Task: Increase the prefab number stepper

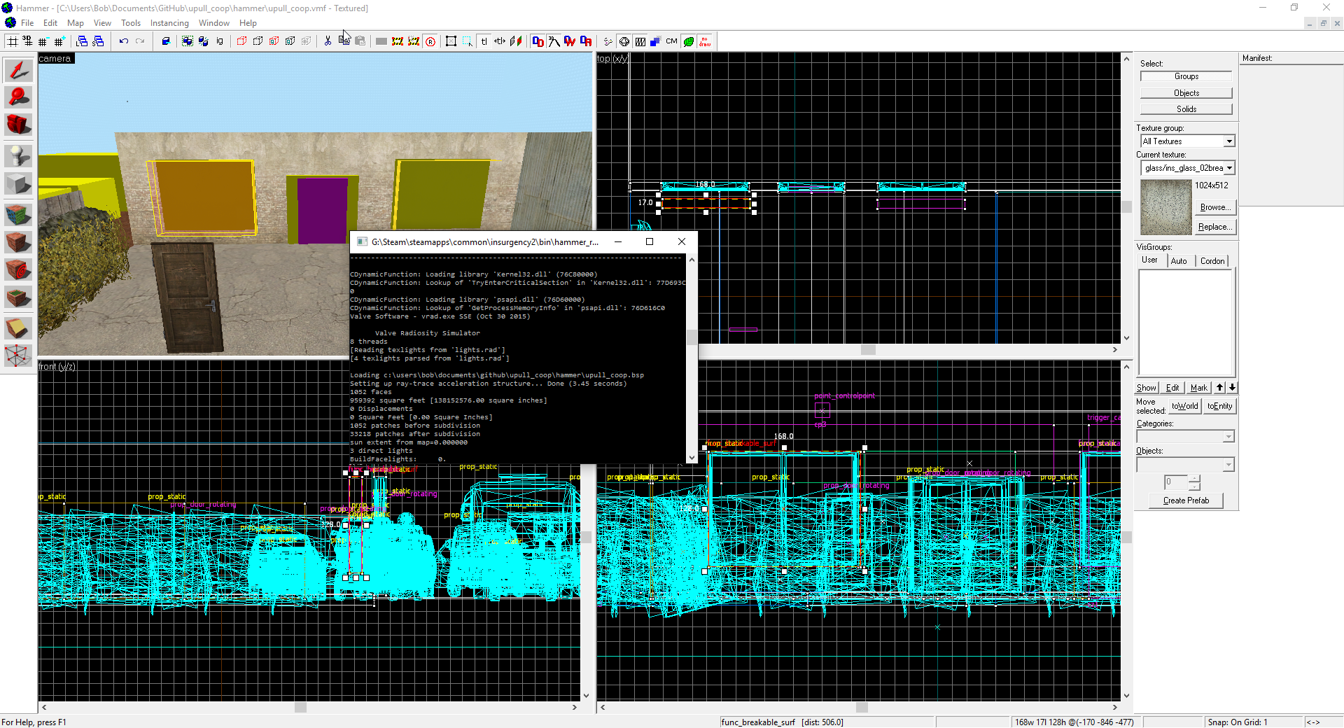Action: point(1194,478)
